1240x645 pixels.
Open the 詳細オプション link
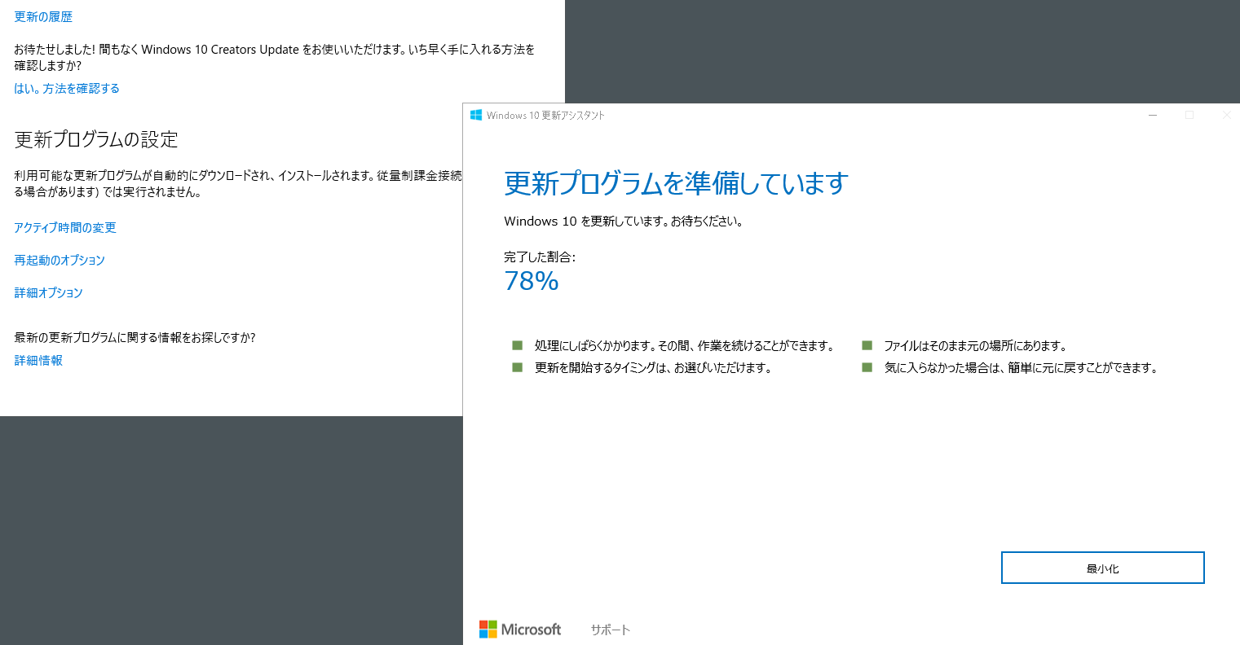coord(49,293)
